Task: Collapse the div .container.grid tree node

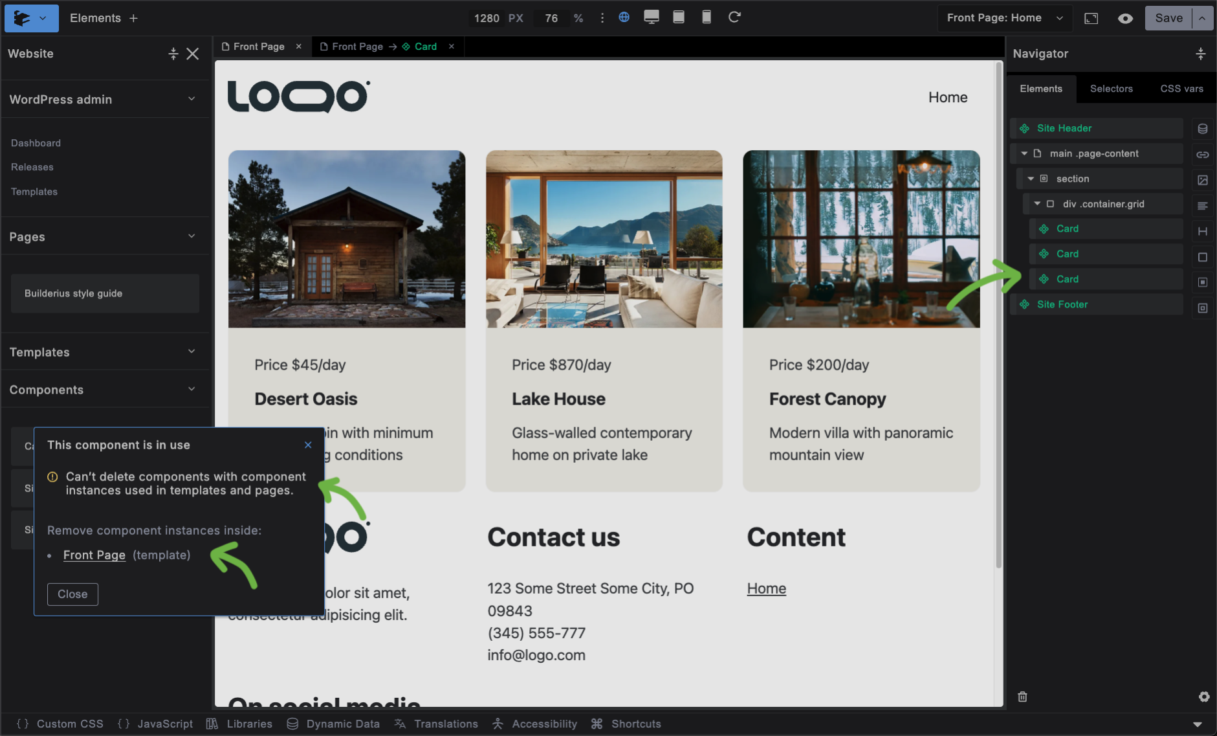Action: [1037, 204]
